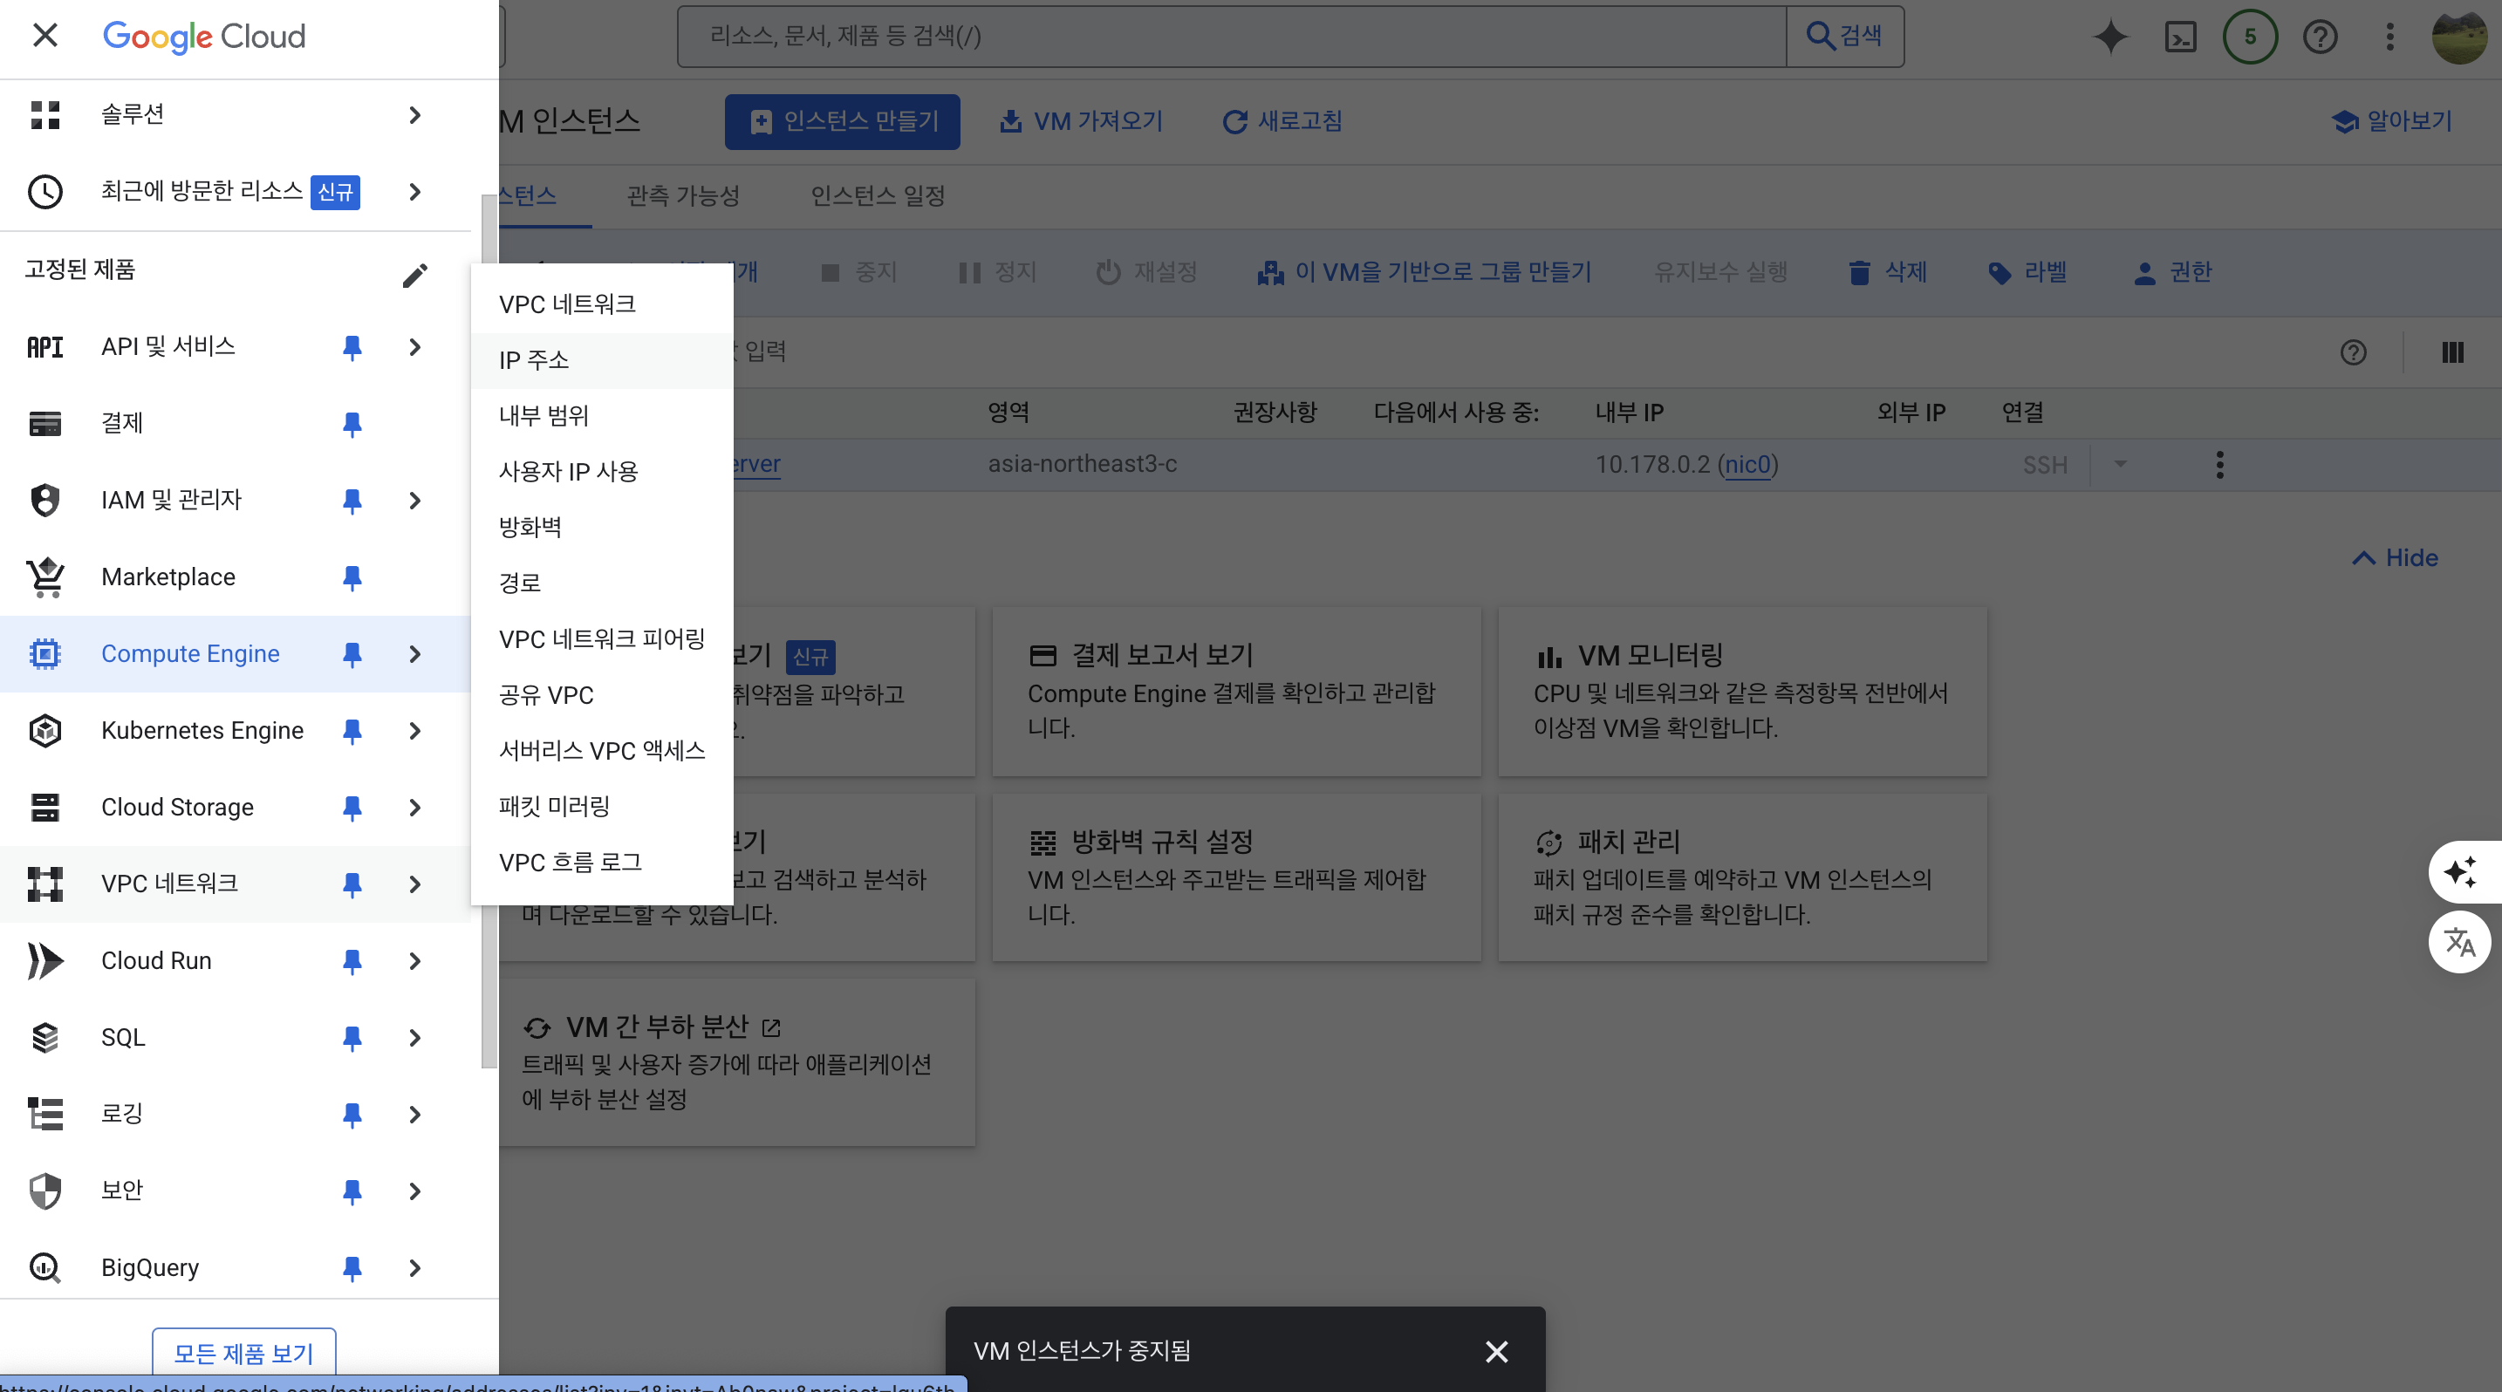Open IAM 및 관리자 shield icon
This screenshot has height=1392, width=2502.
point(44,500)
